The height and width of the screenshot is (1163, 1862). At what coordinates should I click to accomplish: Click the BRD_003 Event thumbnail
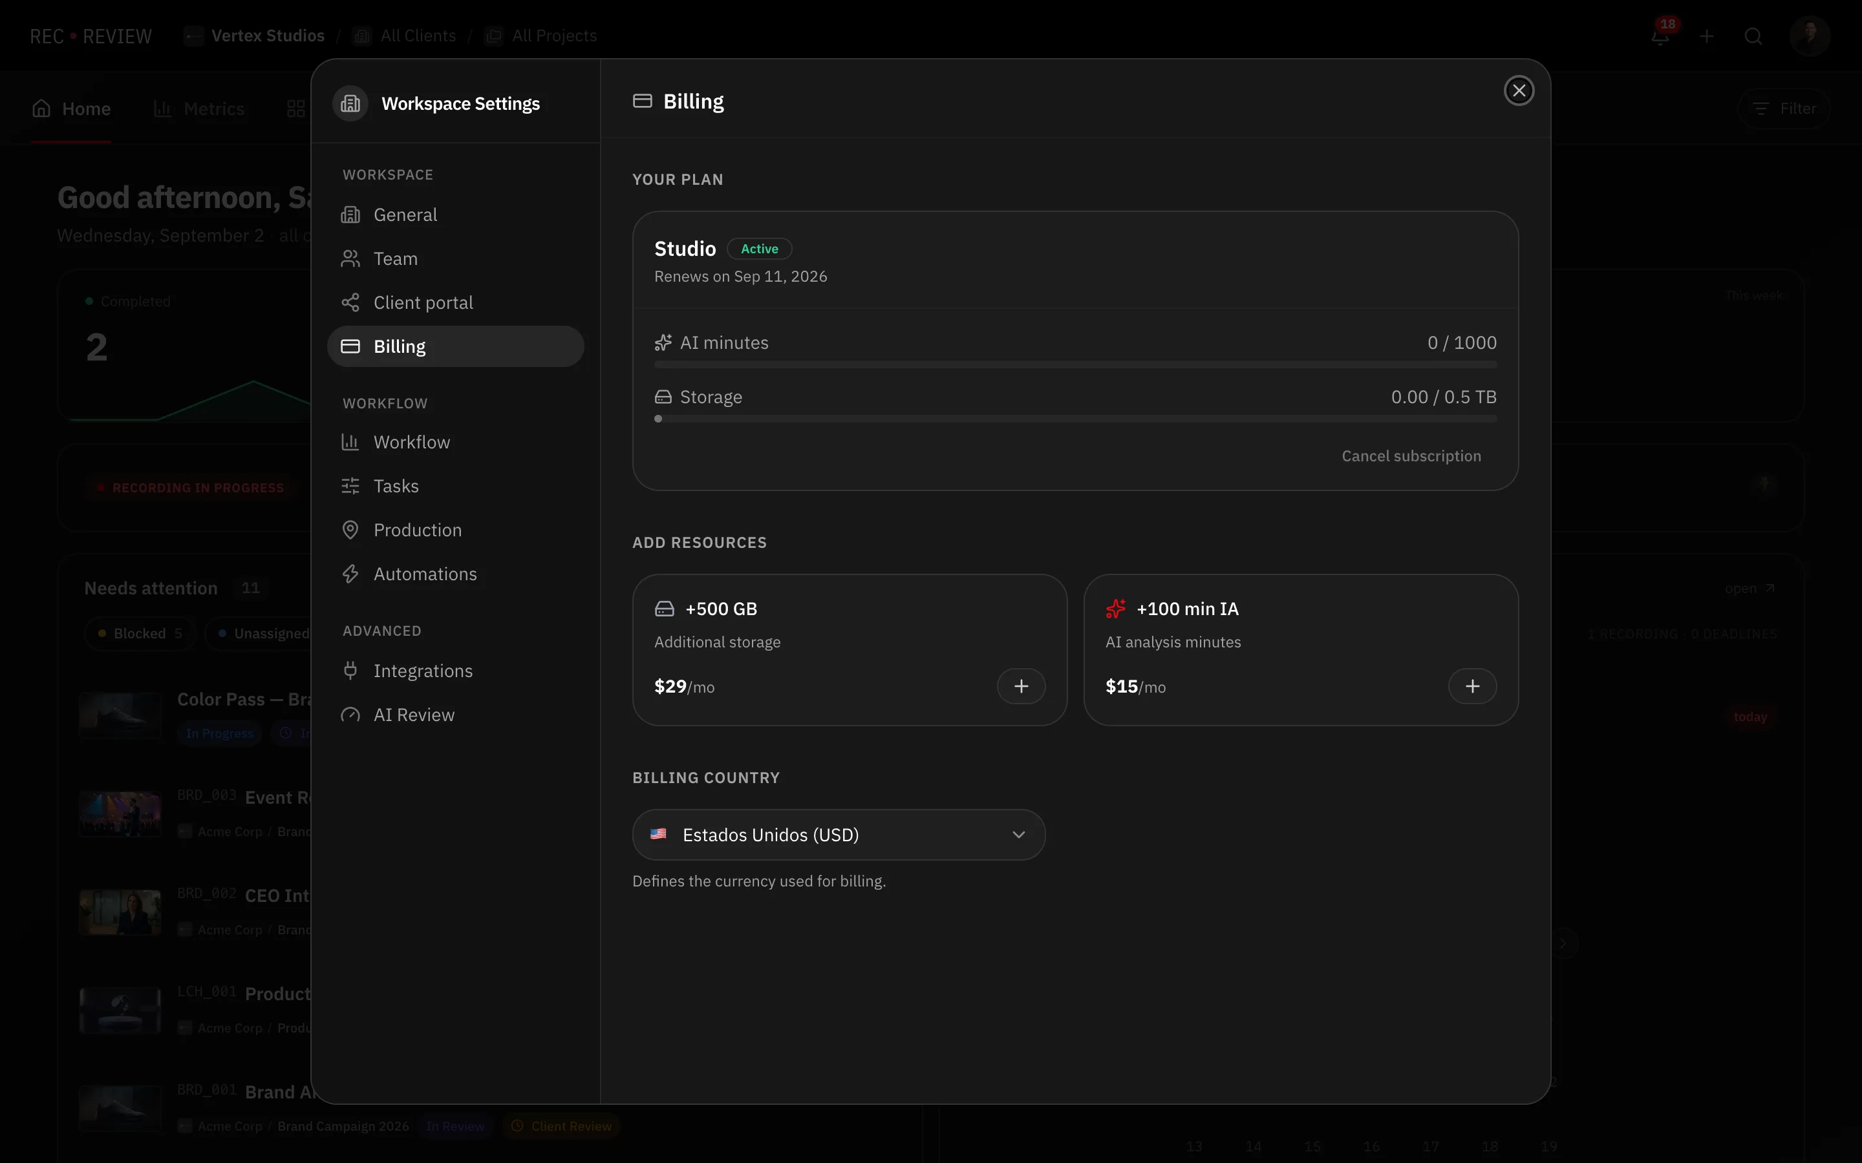click(x=121, y=814)
